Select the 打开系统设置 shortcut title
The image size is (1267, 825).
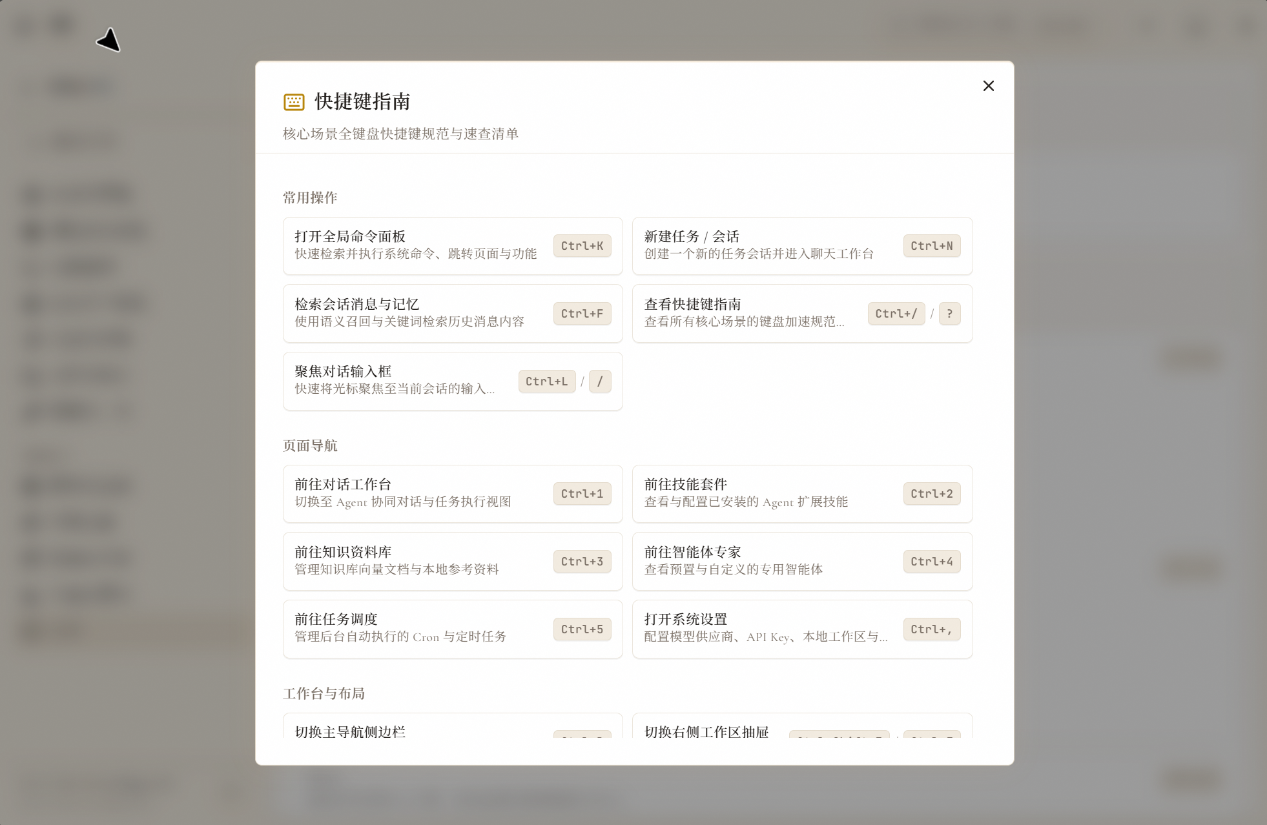[686, 619]
